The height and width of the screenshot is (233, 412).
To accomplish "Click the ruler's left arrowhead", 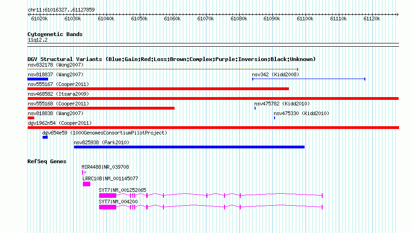I will pos(29,14).
